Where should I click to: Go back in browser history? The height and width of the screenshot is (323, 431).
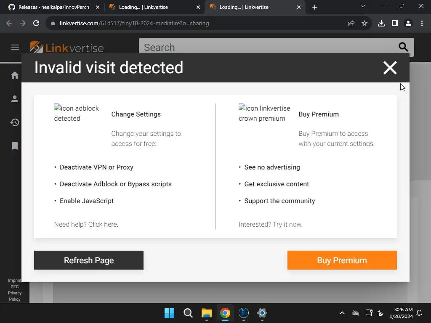[x=9, y=24]
